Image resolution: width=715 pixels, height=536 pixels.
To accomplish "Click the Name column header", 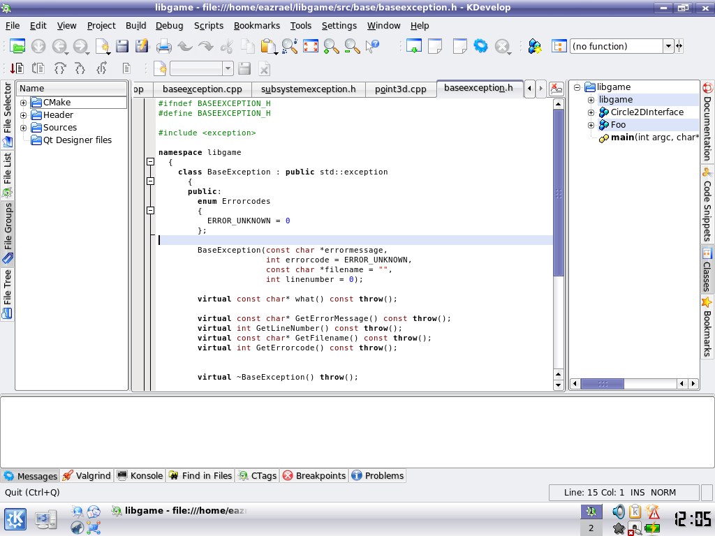I will (72, 89).
